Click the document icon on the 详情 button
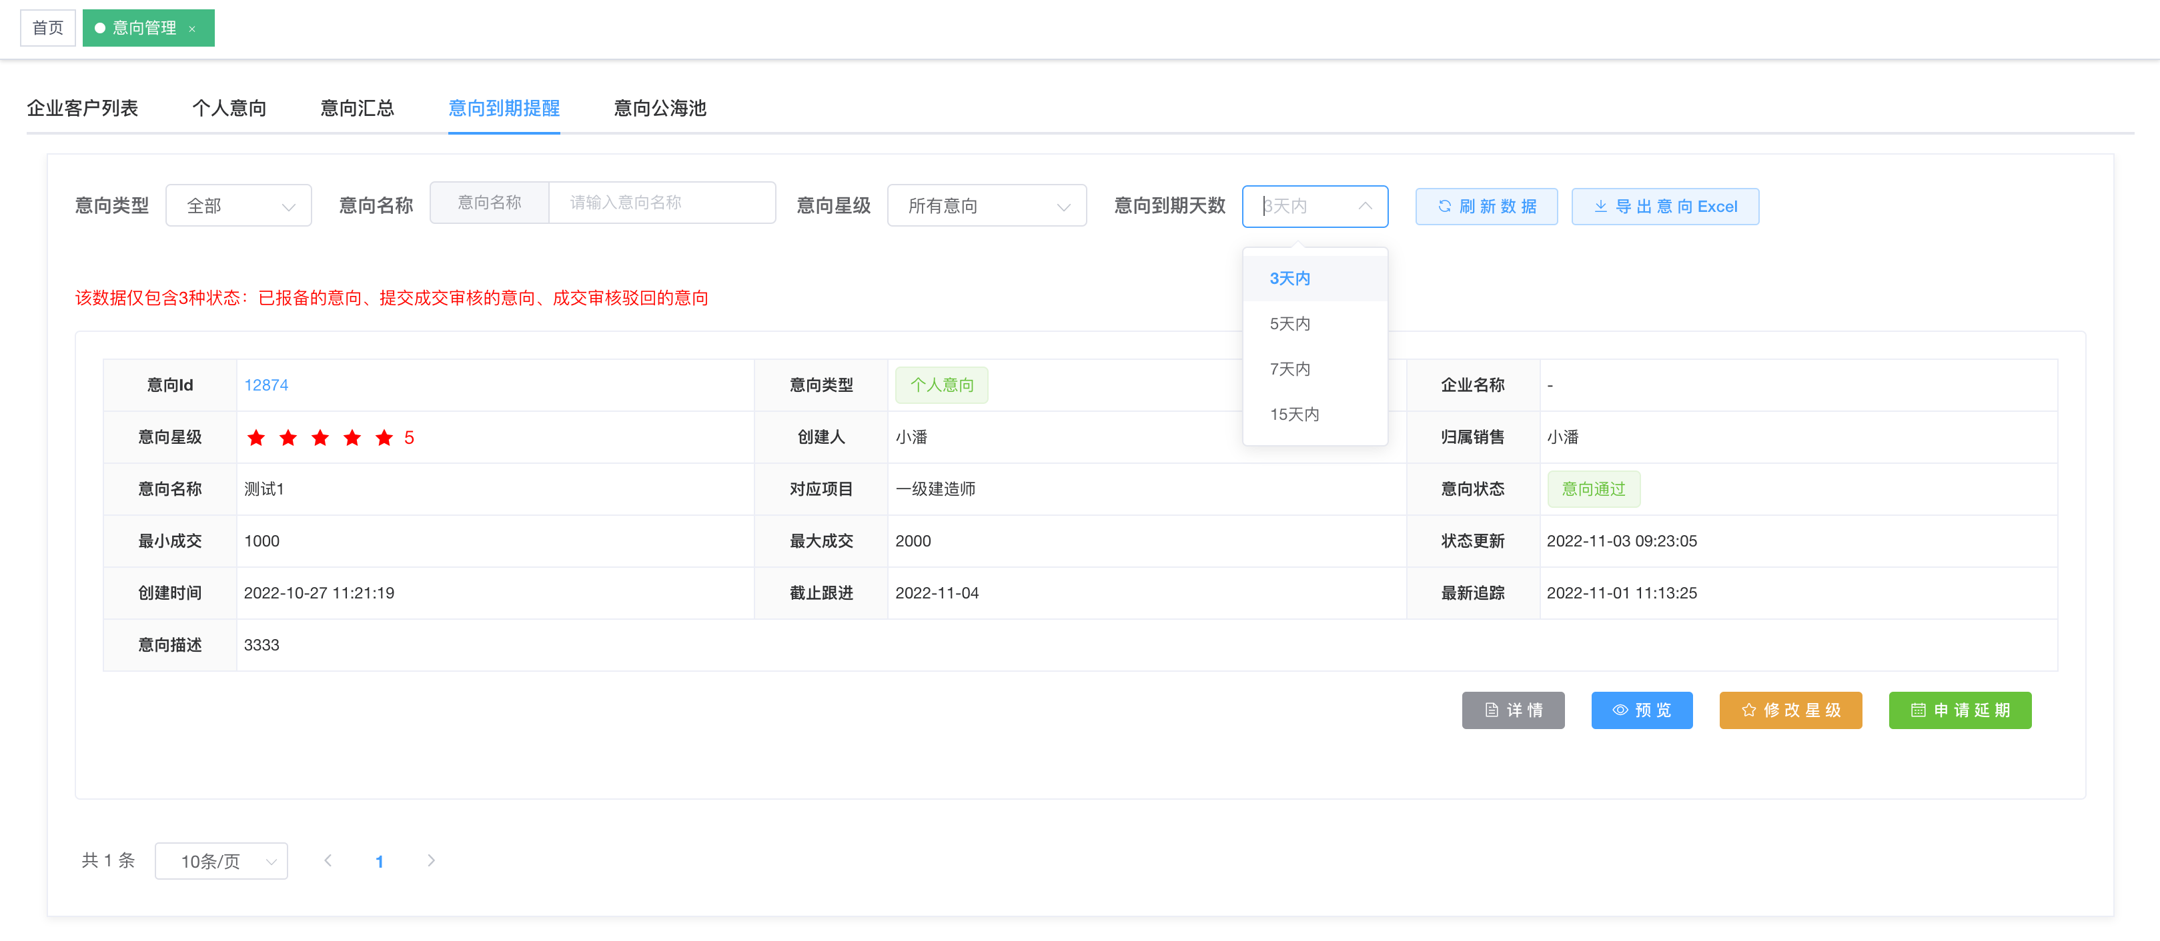This screenshot has height=941, width=2160. pos(1491,710)
